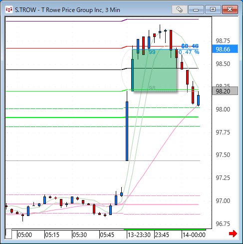This screenshot has height=244, width=243.
Task: Click the 97.25 price scale label
Action: [x=223, y=178]
